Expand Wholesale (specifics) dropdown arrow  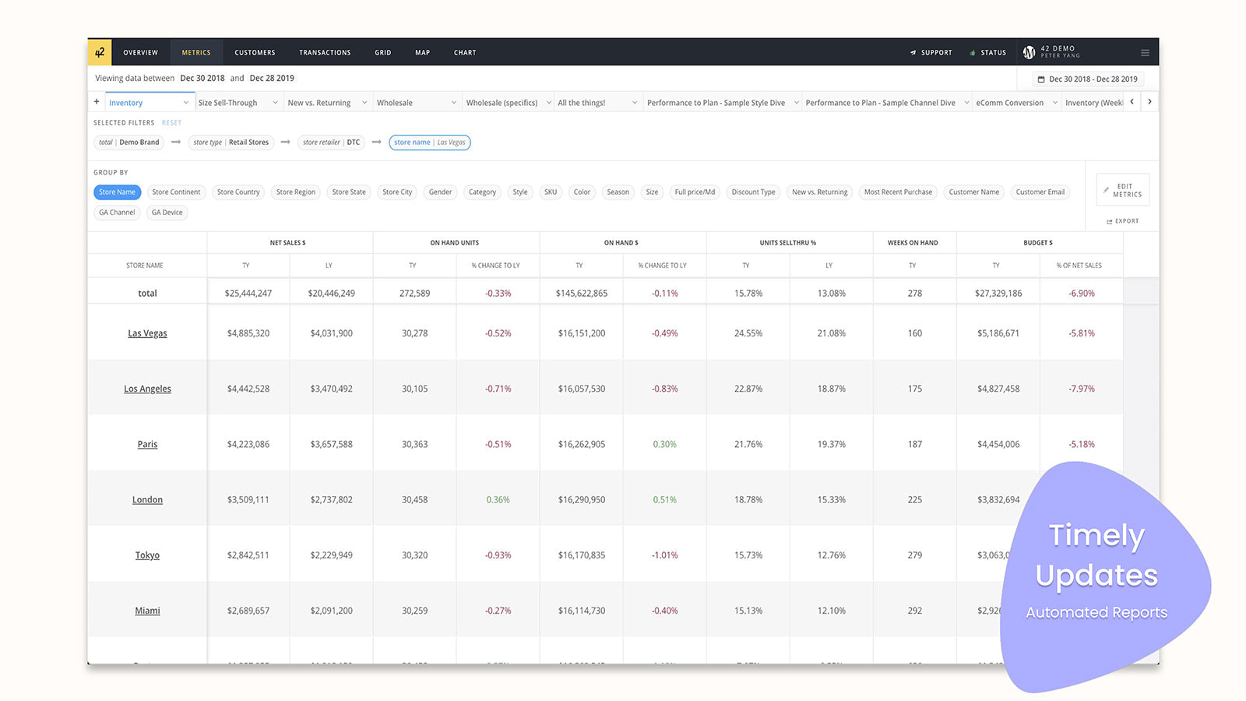pyautogui.click(x=549, y=103)
